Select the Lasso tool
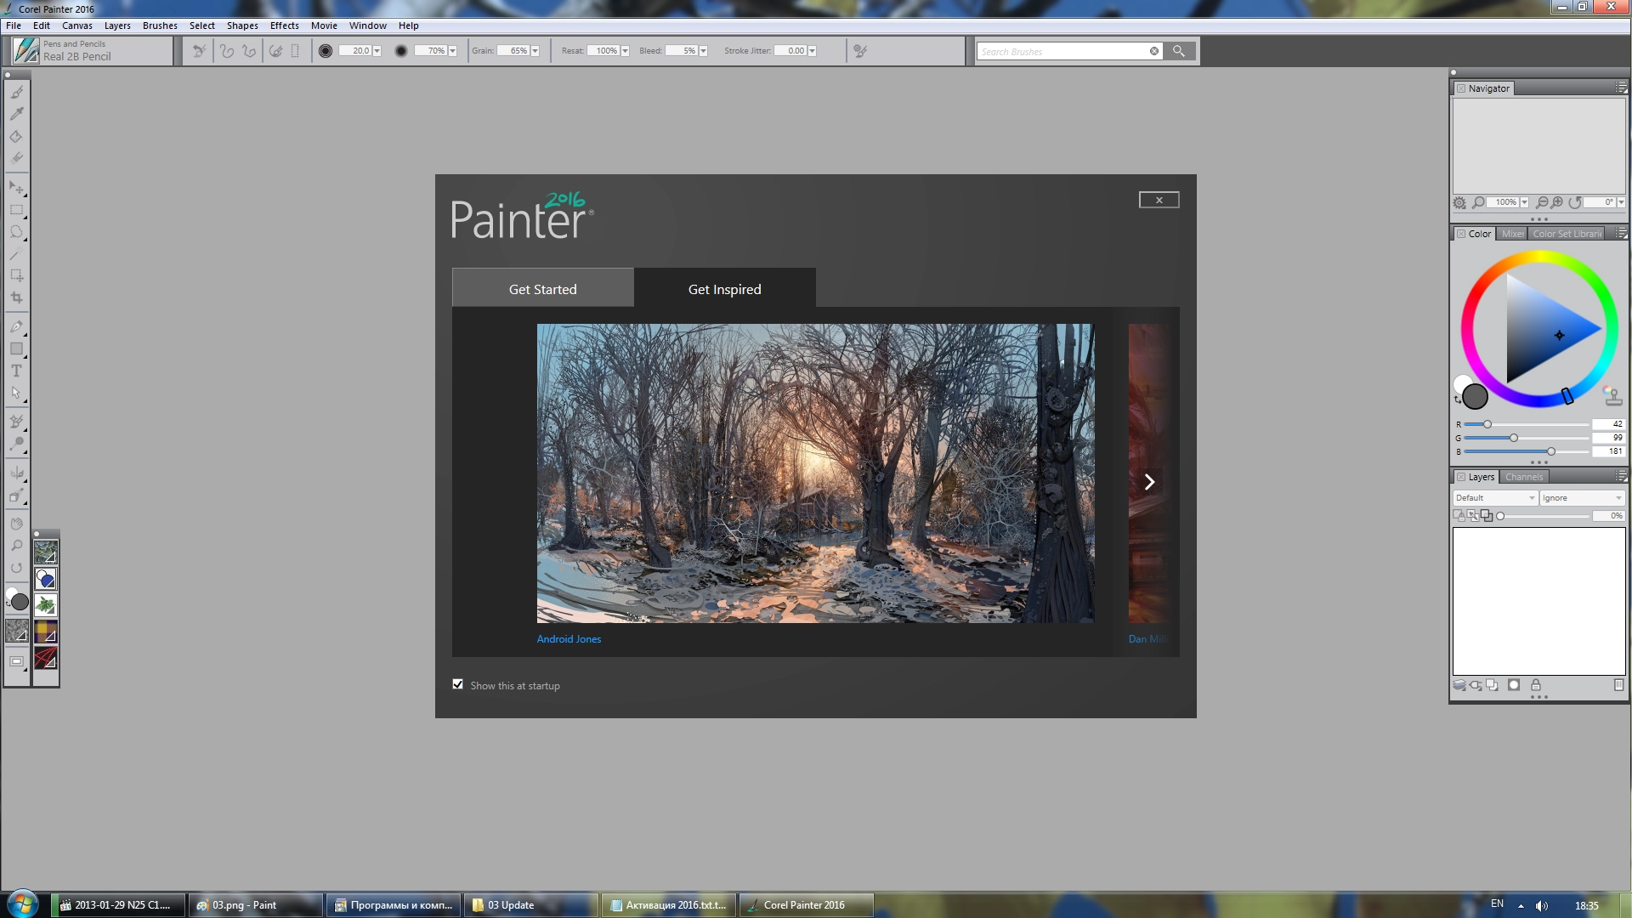 [16, 232]
